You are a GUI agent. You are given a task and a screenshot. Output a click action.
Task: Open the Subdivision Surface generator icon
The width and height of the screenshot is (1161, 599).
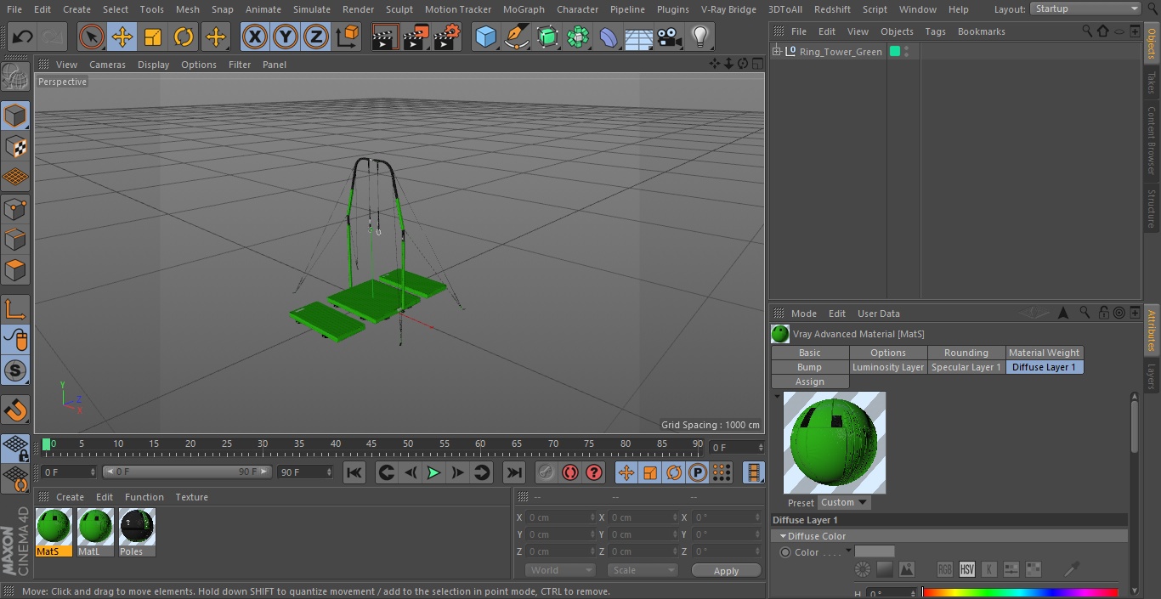[x=547, y=37]
